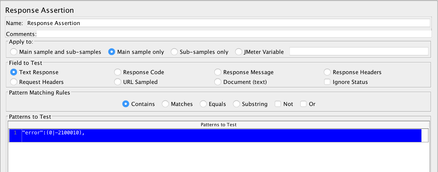
Task: Select Response Message radio button
Action: [218, 72]
